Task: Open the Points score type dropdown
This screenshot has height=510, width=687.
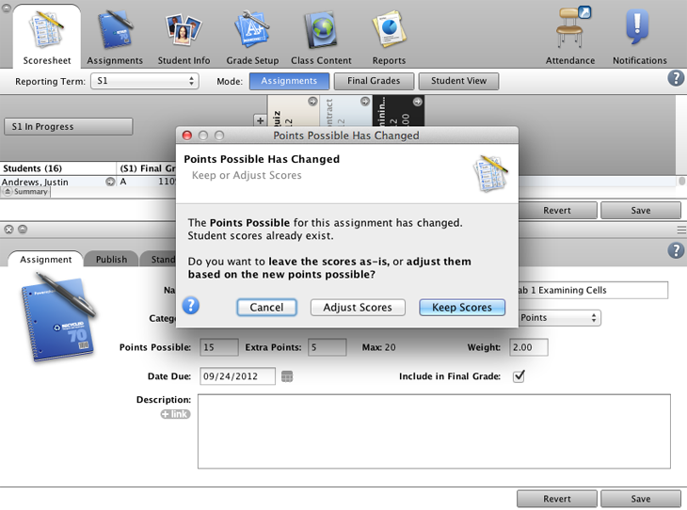Action: pos(558,318)
